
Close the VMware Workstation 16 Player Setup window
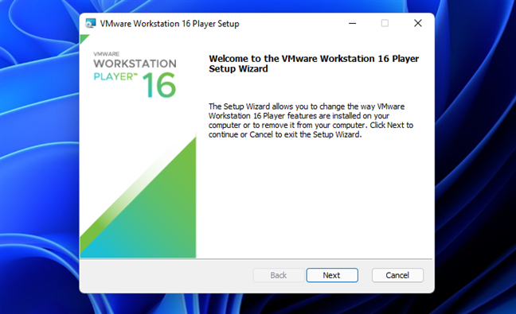tap(418, 23)
